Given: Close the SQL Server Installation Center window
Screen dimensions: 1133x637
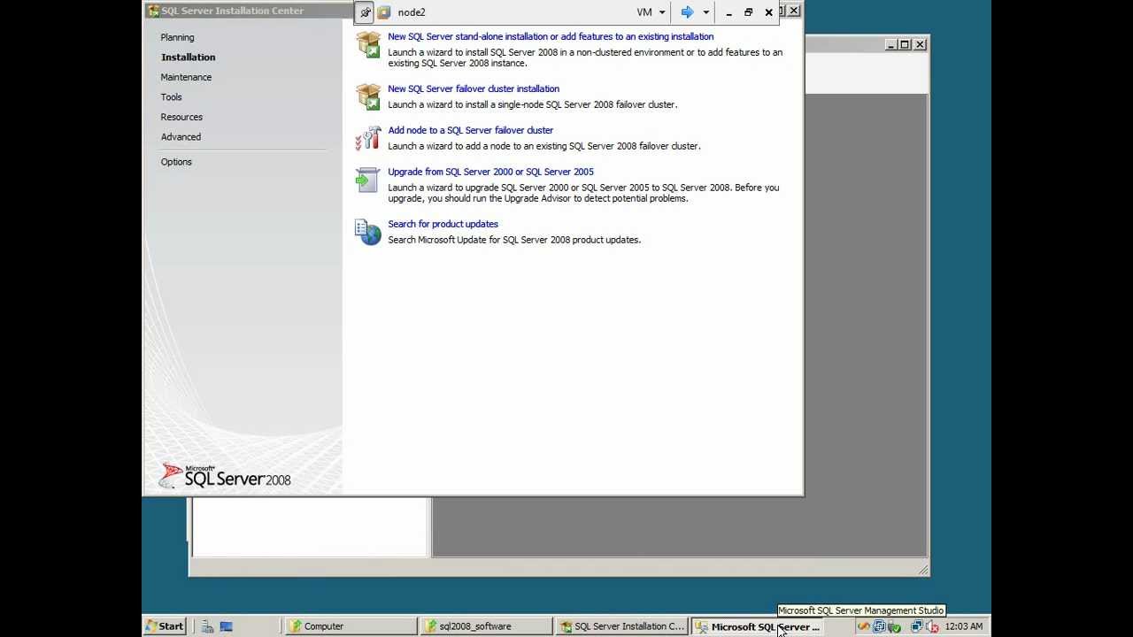Looking at the screenshot, I should click(x=794, y=11).
